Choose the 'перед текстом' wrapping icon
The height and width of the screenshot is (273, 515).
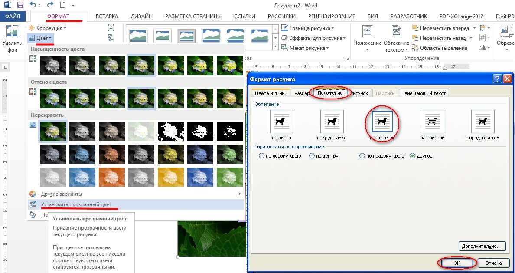(482, 122)
